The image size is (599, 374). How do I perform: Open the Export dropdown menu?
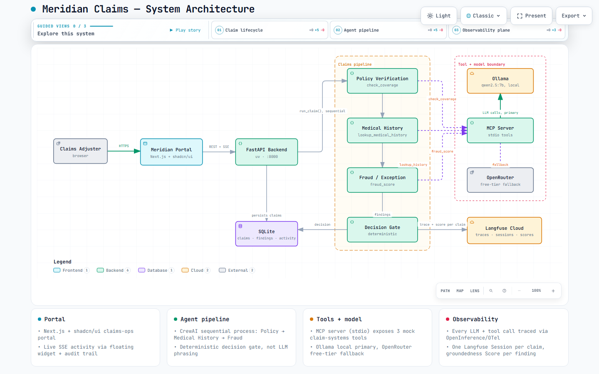[574, 16]
